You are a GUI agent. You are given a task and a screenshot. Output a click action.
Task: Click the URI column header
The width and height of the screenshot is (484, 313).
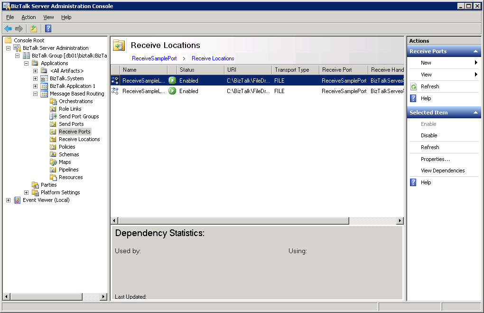point(248,70)
